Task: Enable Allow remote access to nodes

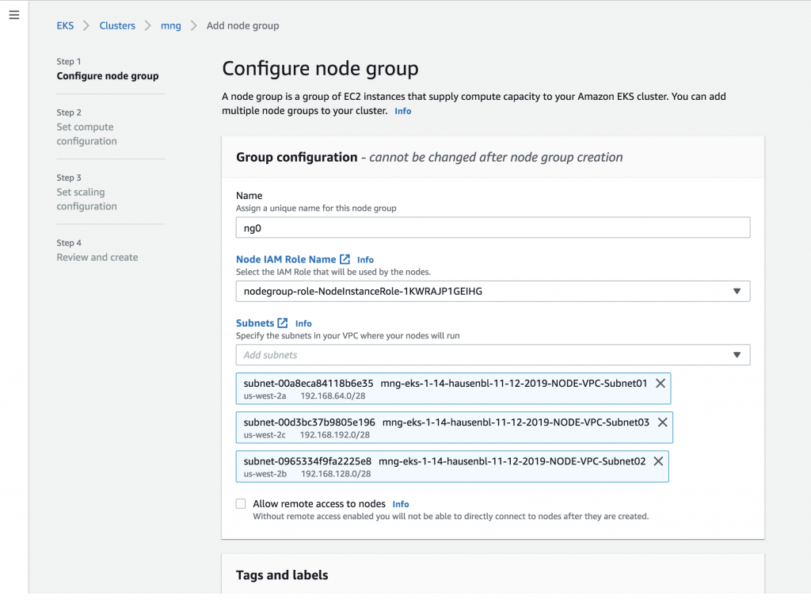Action: coord(241,503)
